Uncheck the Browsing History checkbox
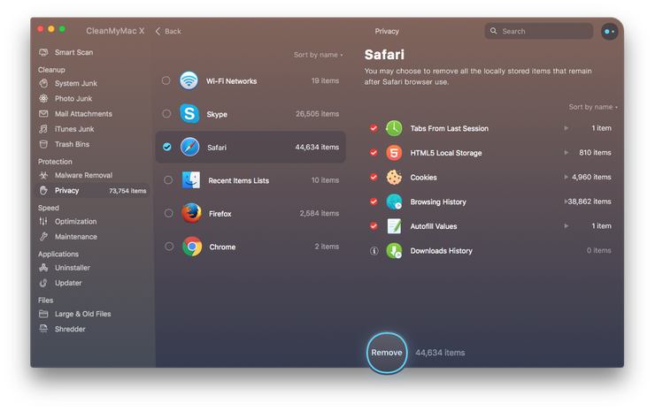 (x=374, y=202)
